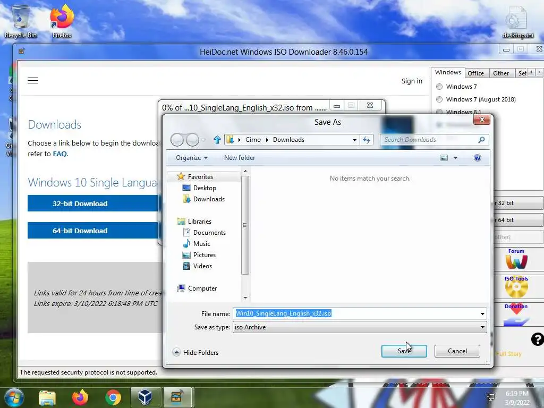This screenshot has width=544, height=408.
Task: Click the Change view icon in Save As
Action: click(x=444, y=158)
